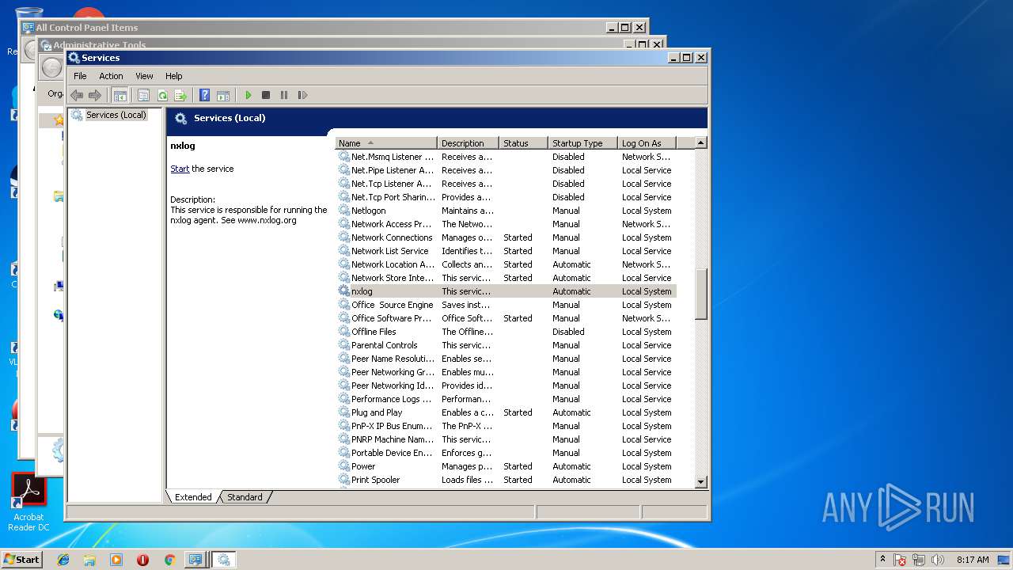Viewport: 1013px width, 570px height.
Task: Select the Parental Controls service
Action: pos(506,345)
